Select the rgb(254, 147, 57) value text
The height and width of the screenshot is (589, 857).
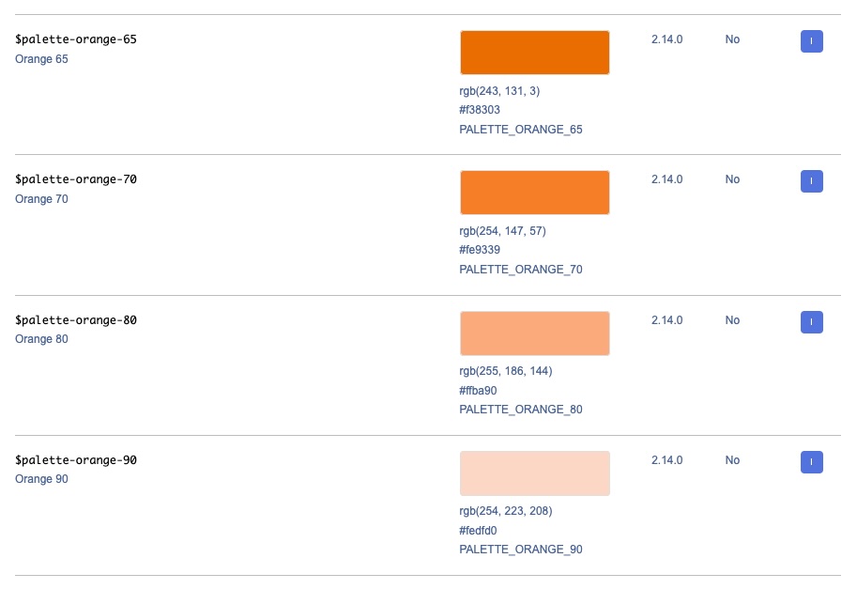point(502,231)
